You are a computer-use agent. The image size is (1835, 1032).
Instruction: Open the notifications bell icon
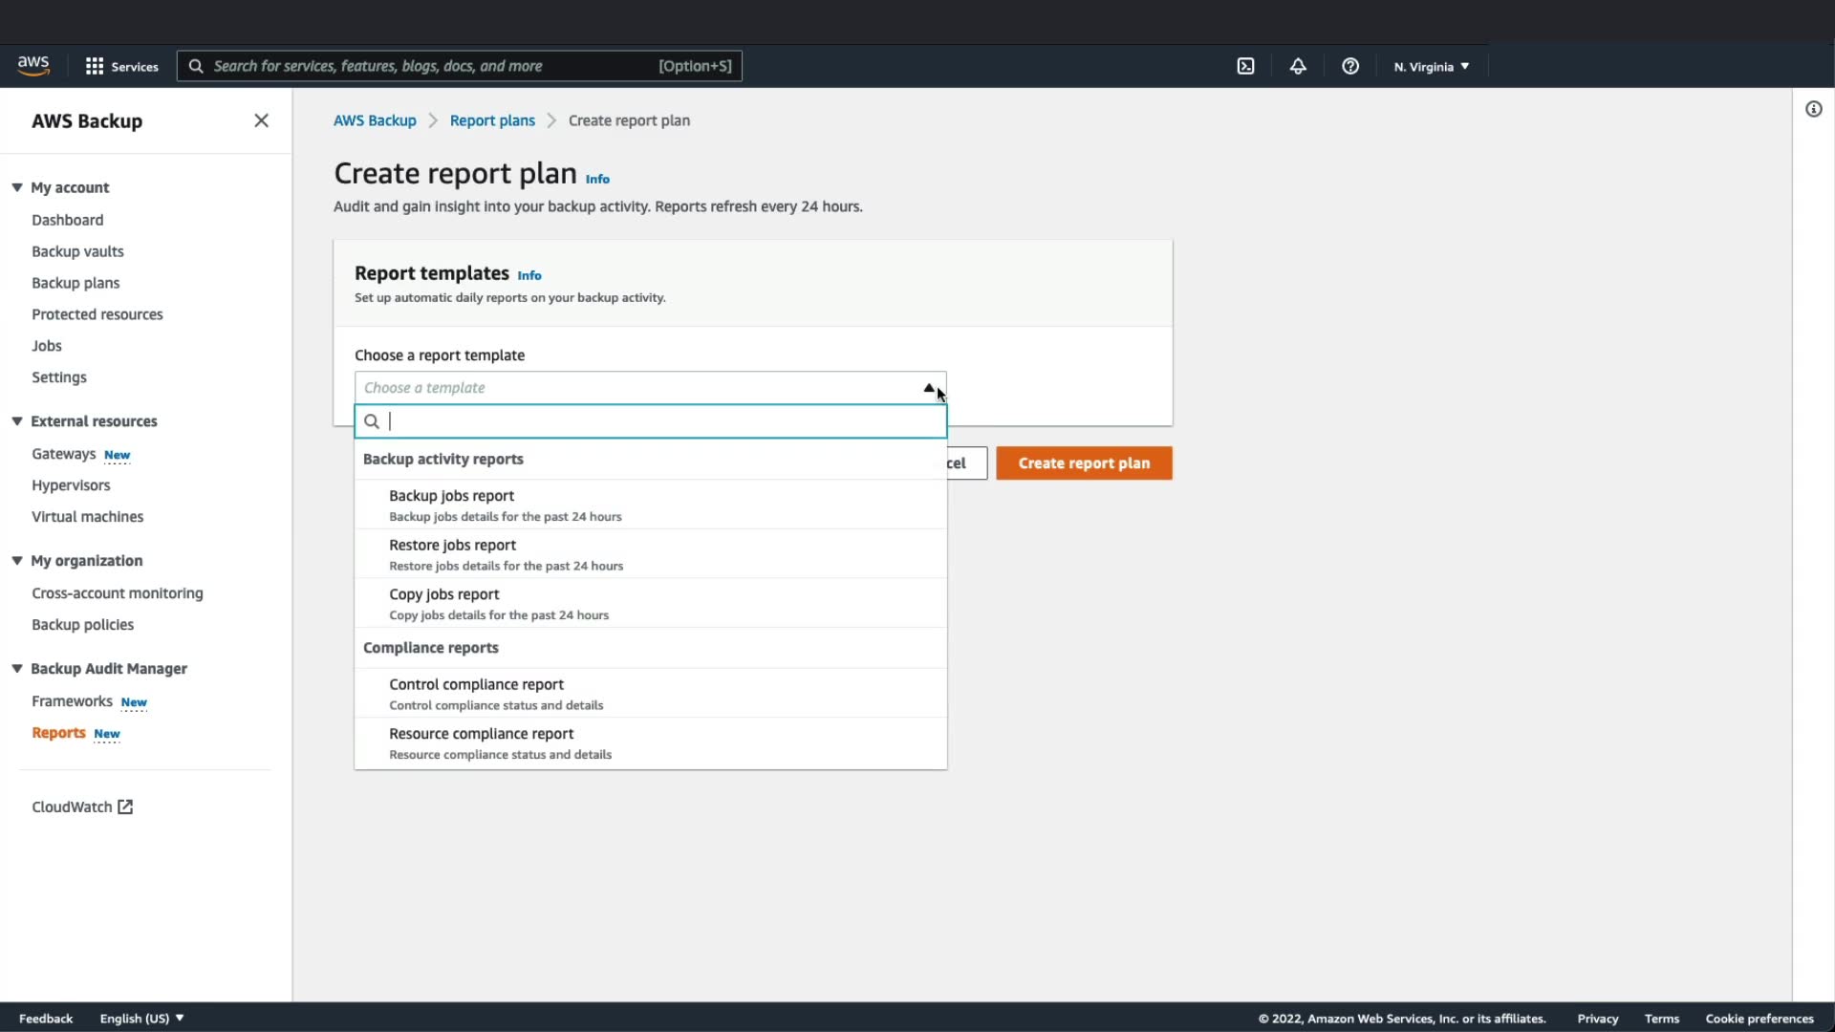pos(1298,66)
